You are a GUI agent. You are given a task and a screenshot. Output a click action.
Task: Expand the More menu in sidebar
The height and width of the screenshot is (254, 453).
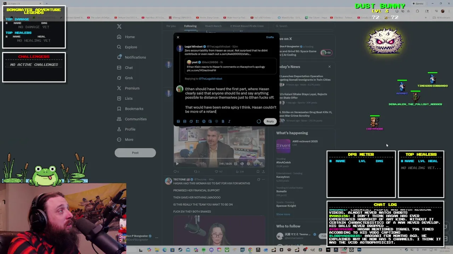(x=125, y=139)
